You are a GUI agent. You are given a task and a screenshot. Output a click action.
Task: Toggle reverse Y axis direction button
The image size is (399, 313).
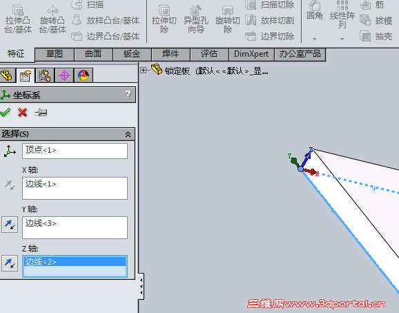pyautogui.click(x=10, y=225)
